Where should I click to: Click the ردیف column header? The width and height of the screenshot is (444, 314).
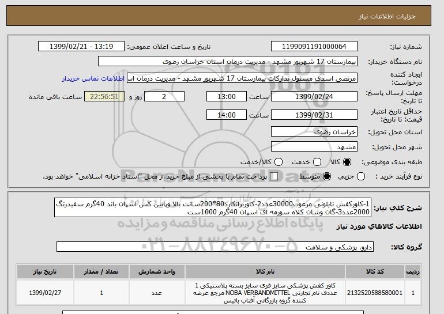click(x=413, y=271)
